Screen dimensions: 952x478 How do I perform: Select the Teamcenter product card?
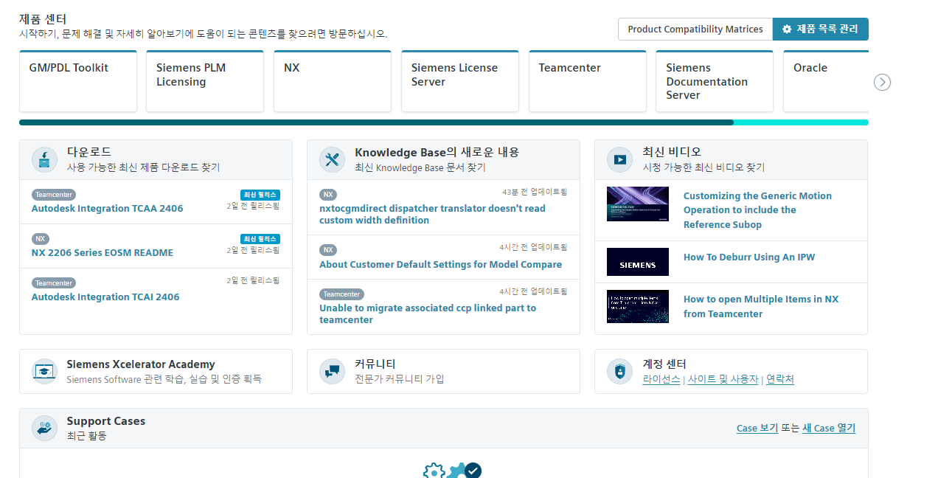588,81
